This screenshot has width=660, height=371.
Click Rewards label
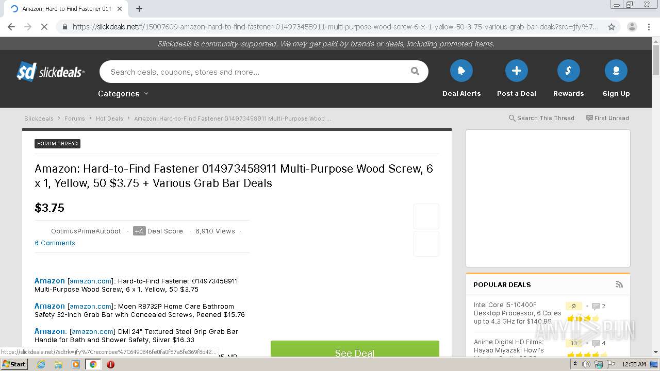(x=569, y=94)
